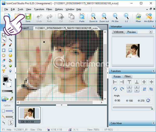The height and width of the screenshot is (132, 156).
Task: Open the Ani Editor
Action: (x=149, y=18)
